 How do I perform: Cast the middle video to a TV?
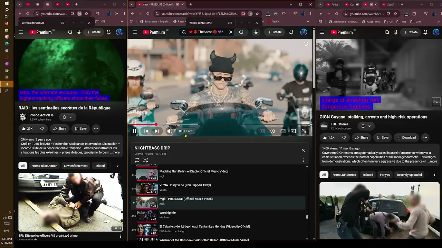(x=293, y=131)
